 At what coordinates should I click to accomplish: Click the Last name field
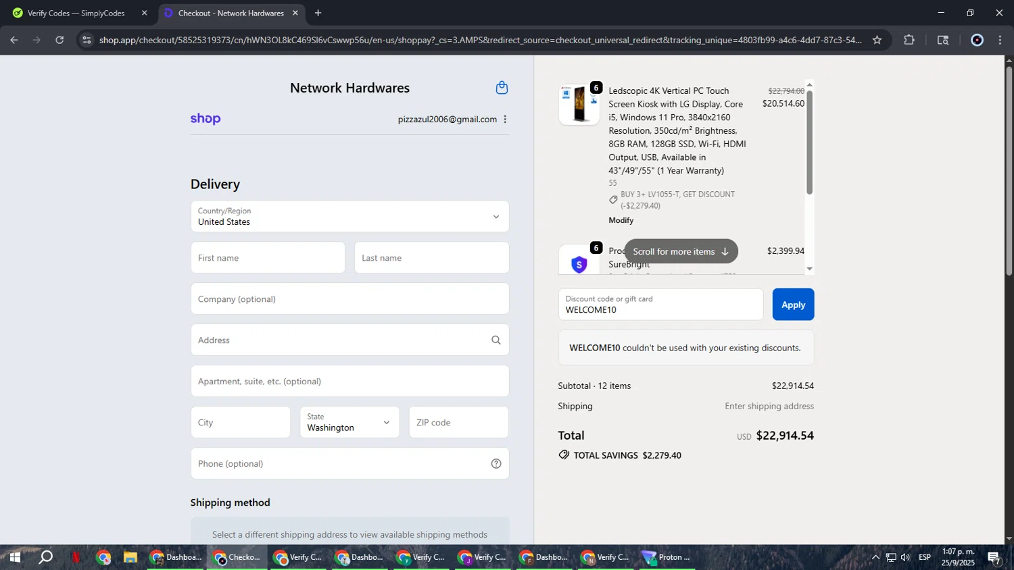point(431,257)
